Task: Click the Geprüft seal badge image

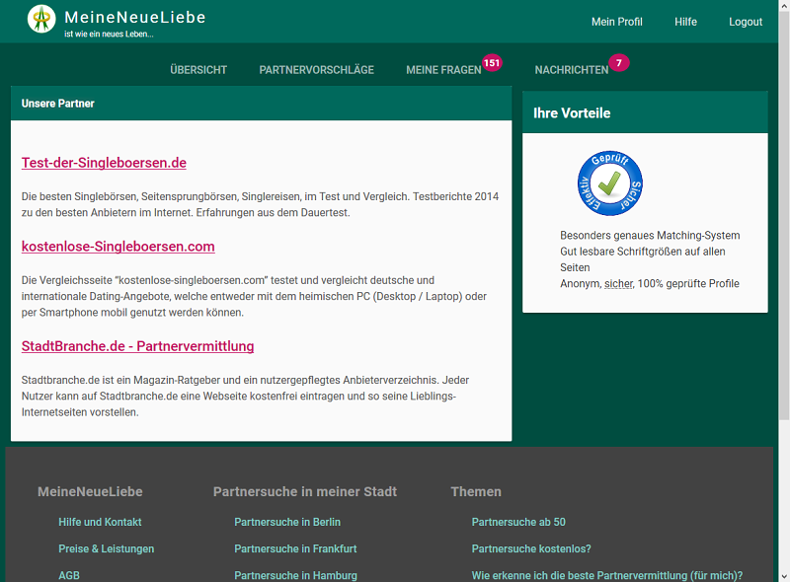Action: (609, 183)
